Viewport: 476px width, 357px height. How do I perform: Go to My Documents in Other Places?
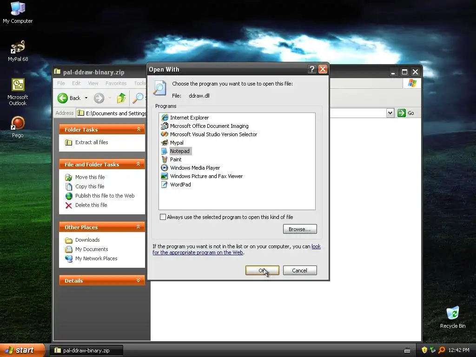[x=92, y=249]
